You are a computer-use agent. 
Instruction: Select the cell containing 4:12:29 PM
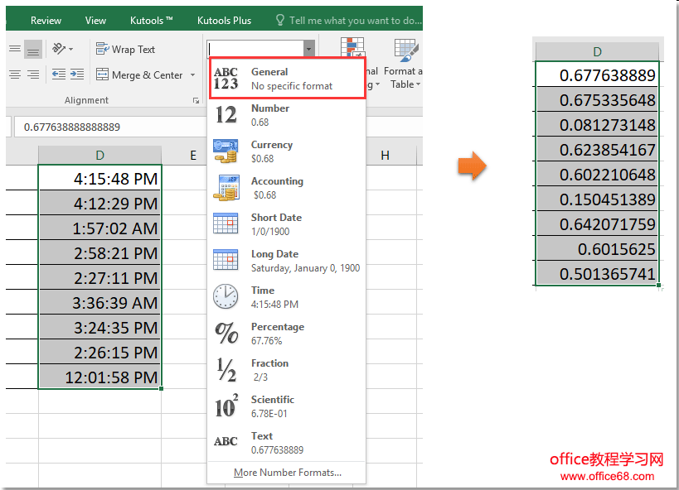pos(100,203)
